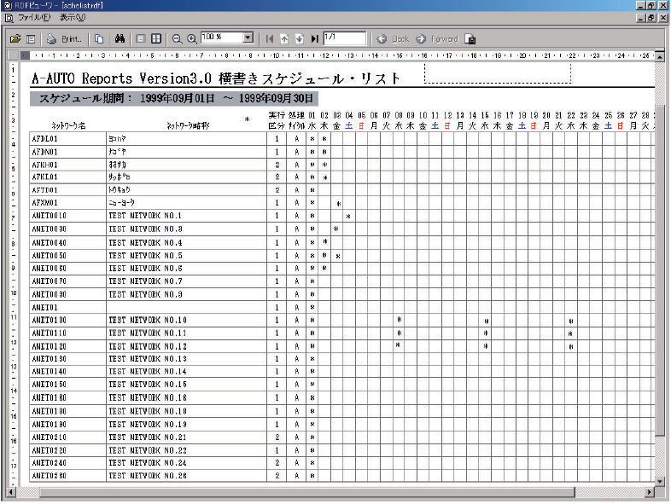The height and width of the screenshot is (504, 671).
Task: Go to the previous page arrow icon
Action: pyautogui.click(x=284, y=39)
